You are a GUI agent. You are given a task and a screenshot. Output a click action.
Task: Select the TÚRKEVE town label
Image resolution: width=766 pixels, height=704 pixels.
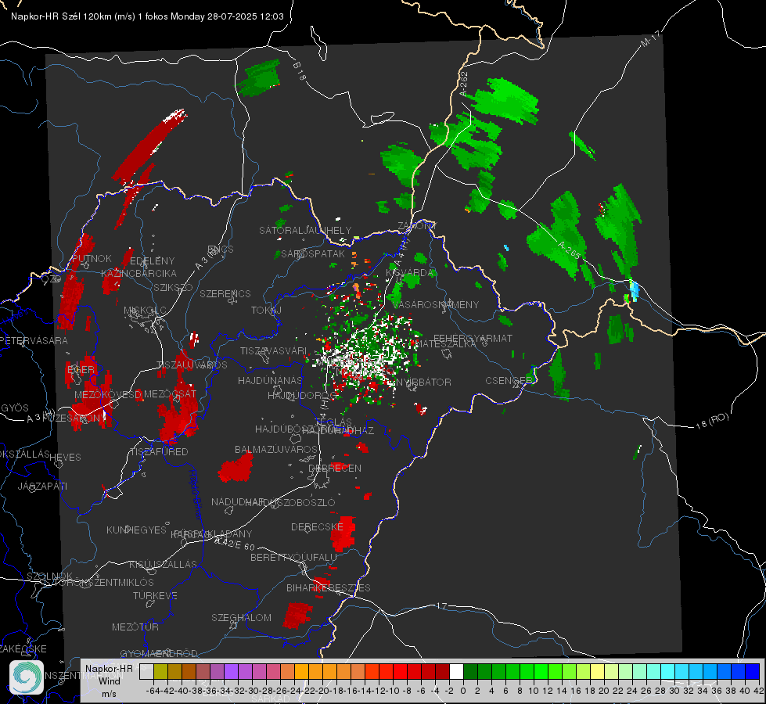click(x=156, y=595)
